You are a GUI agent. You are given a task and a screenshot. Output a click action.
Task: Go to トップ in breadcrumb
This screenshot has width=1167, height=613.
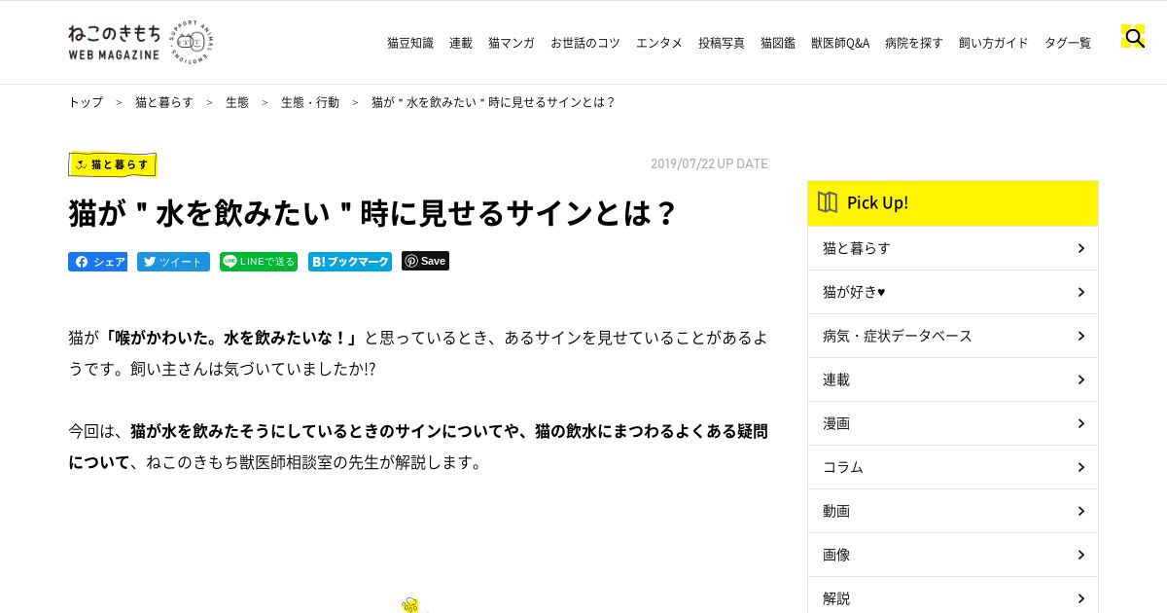[86, 102]
